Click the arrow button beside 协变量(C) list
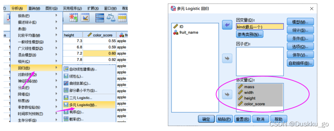The width and height of the screenshot is (334, 131). coord(227,95)
